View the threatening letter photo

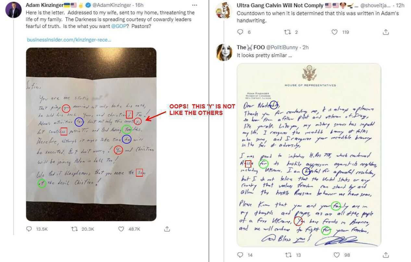click(91, 134)
